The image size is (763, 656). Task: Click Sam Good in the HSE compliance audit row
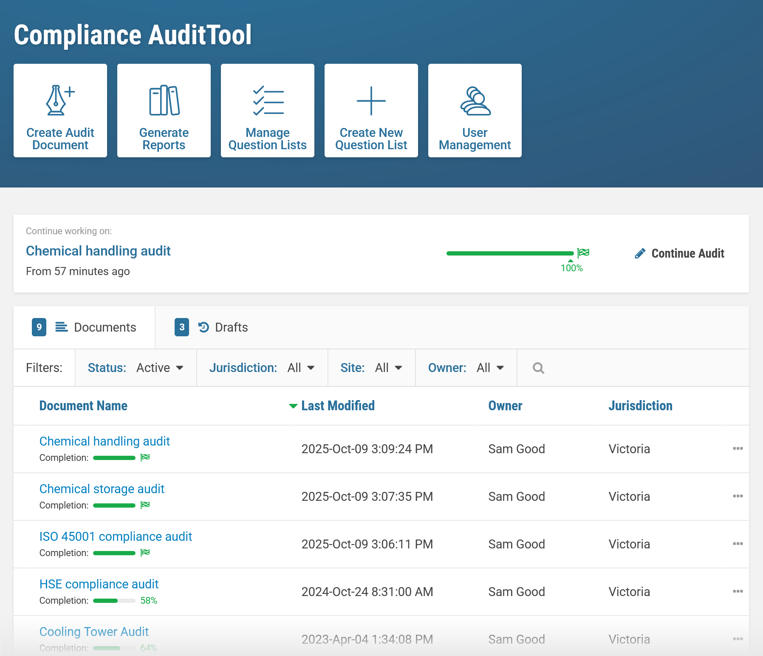[517, 592]
